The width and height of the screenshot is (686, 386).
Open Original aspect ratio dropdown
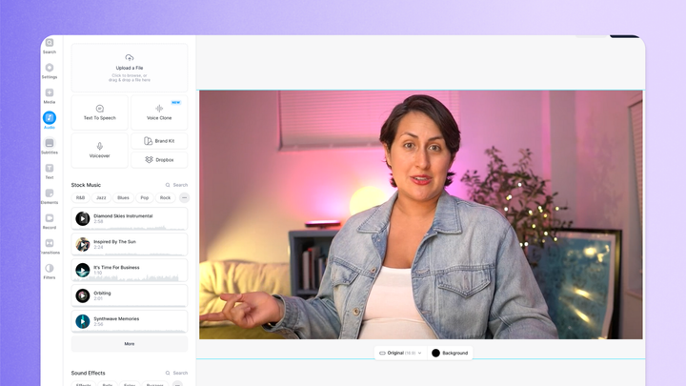click(x=400, y=353)
